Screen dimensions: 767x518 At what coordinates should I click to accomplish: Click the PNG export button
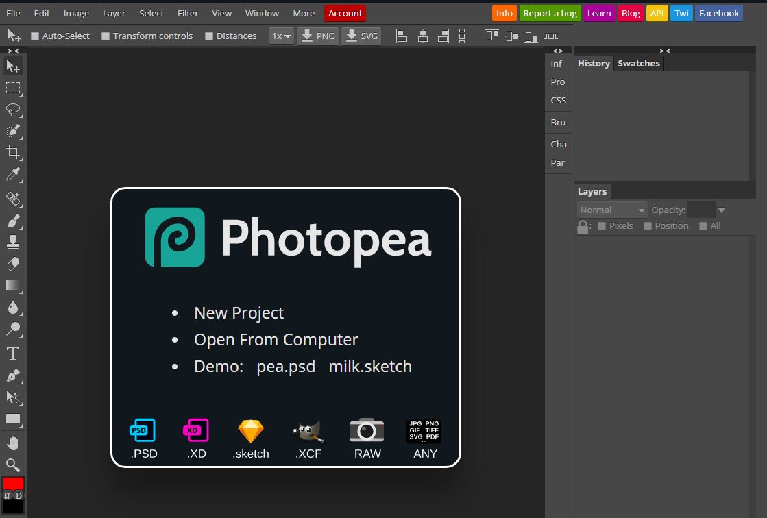coord(317,36)
